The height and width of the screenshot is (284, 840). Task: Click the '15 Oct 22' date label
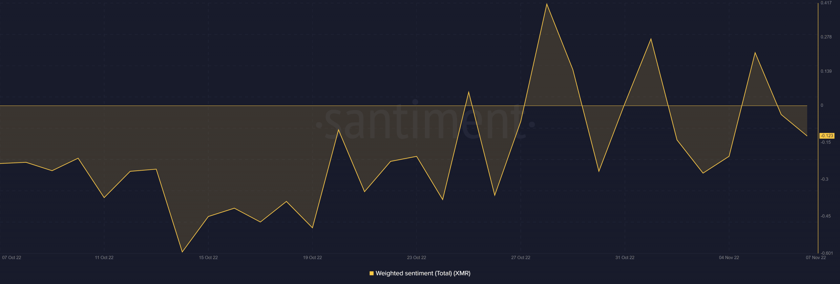208,257
